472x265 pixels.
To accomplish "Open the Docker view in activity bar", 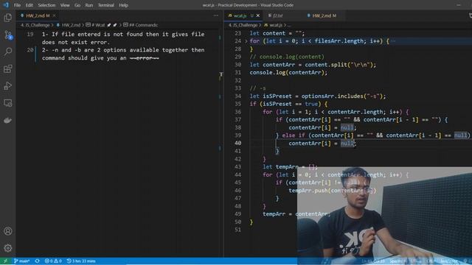I will point(8,120).
